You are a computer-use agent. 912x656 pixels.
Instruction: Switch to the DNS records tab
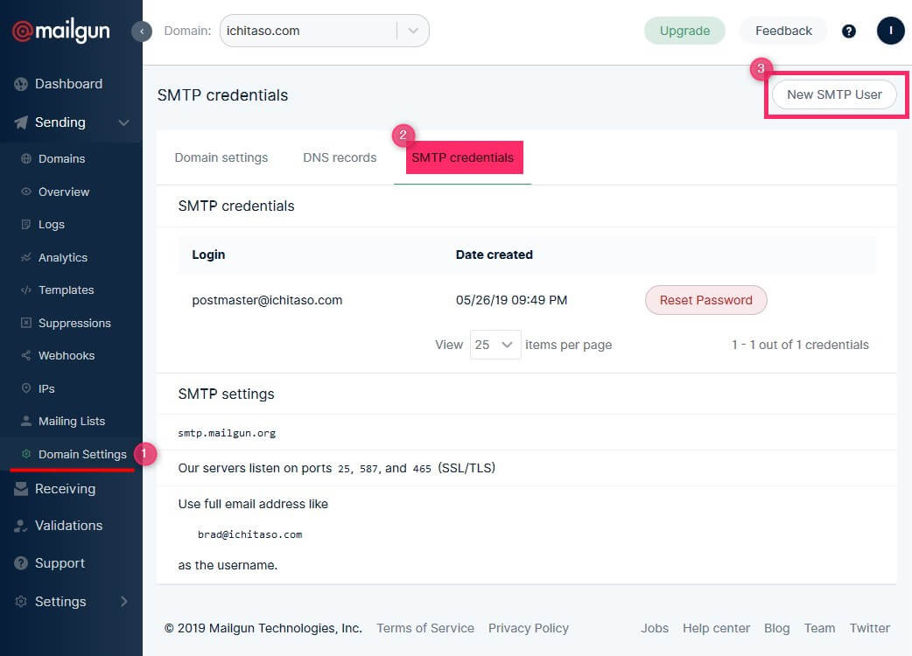[340, 158]
